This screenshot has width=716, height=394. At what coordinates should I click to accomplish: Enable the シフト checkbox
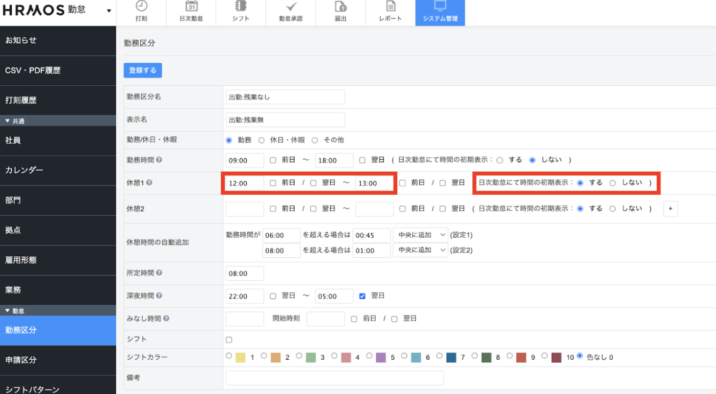[229, 340]
